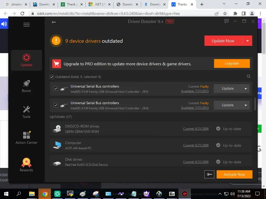Open Available 7/31/2013 link for controller 2935
Image resolution: width=266 pixels, height=199 pixels.
195,91
